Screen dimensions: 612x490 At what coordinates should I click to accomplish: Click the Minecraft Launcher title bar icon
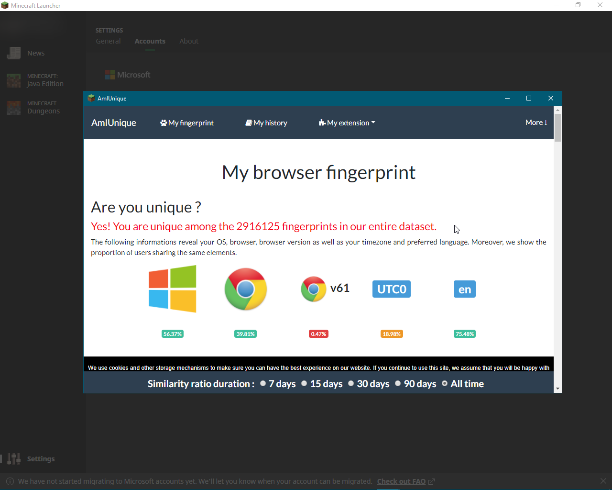pyautogui.click(x=5, y=5)
